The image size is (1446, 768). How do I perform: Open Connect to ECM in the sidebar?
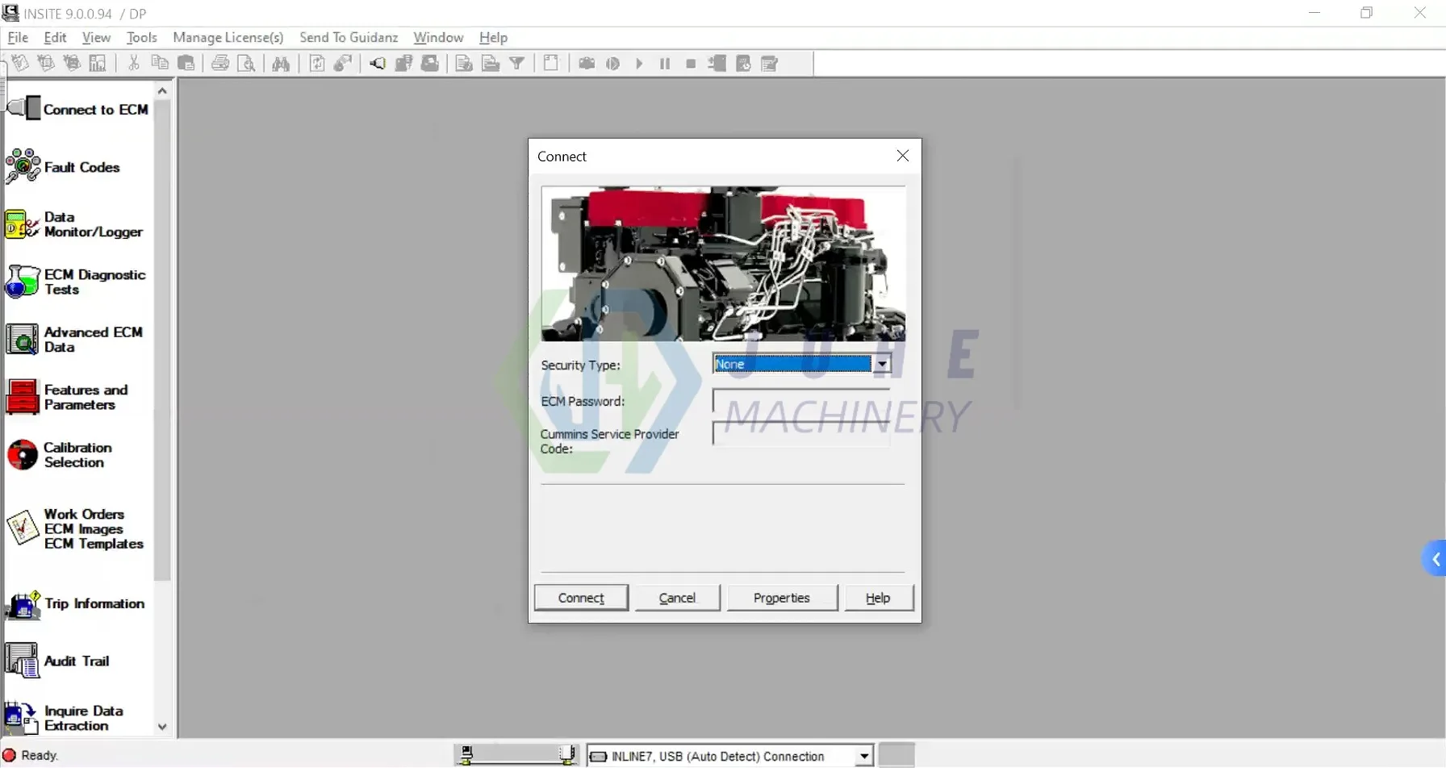(77, 108)
